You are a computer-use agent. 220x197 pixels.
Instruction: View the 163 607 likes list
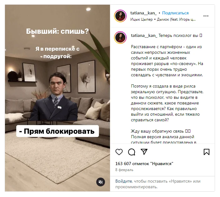tap(144, 164)
